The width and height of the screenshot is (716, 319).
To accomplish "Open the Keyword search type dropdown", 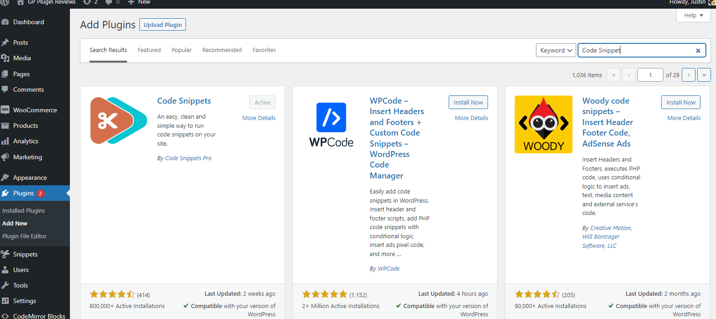I will [556, 50].
